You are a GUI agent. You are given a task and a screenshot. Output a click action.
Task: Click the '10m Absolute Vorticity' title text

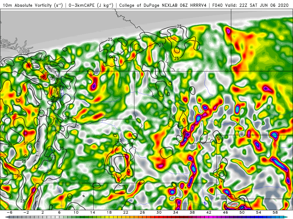coord(27,5)
